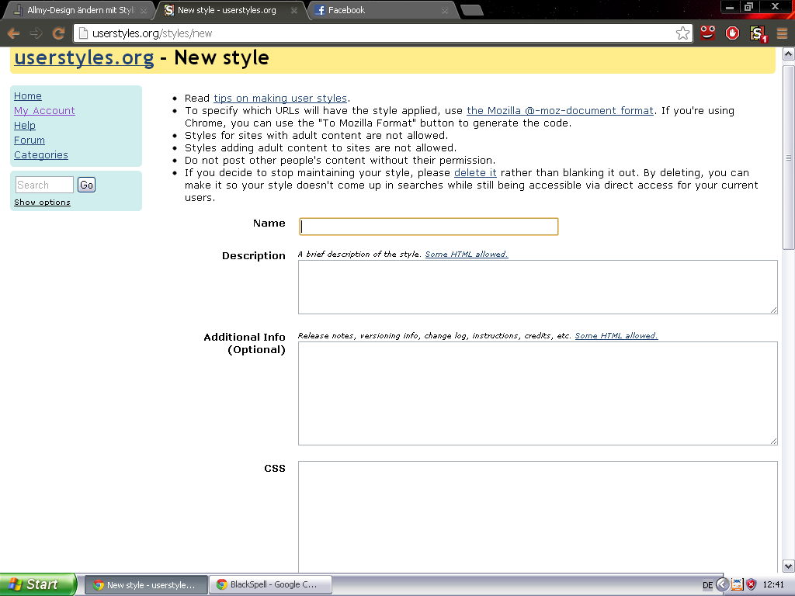Open the tips on making user styles link
The height and width of the screenshot is (596, 795).
[280, 98]
